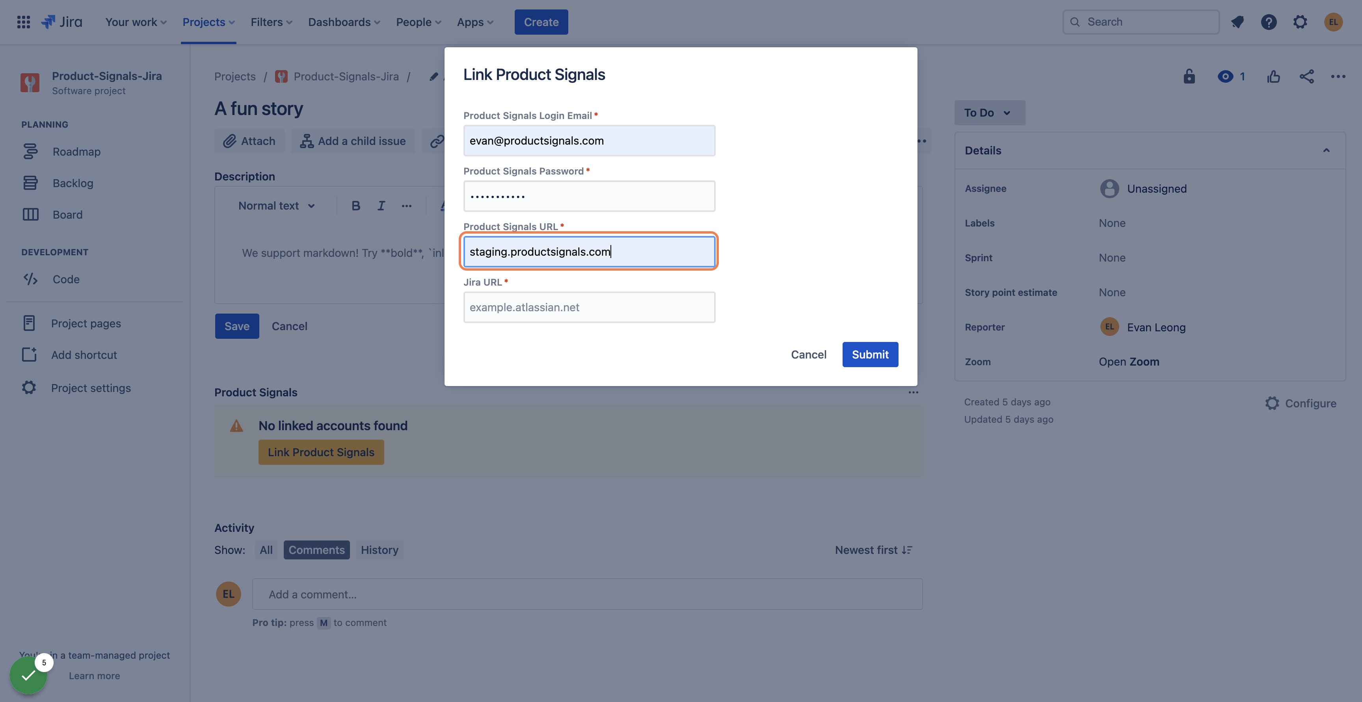The image size is (1362, 702).
Task: Expand the Projects menu
Action: (x=208, y=22)
